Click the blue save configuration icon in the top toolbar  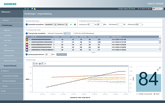[32, 9]
